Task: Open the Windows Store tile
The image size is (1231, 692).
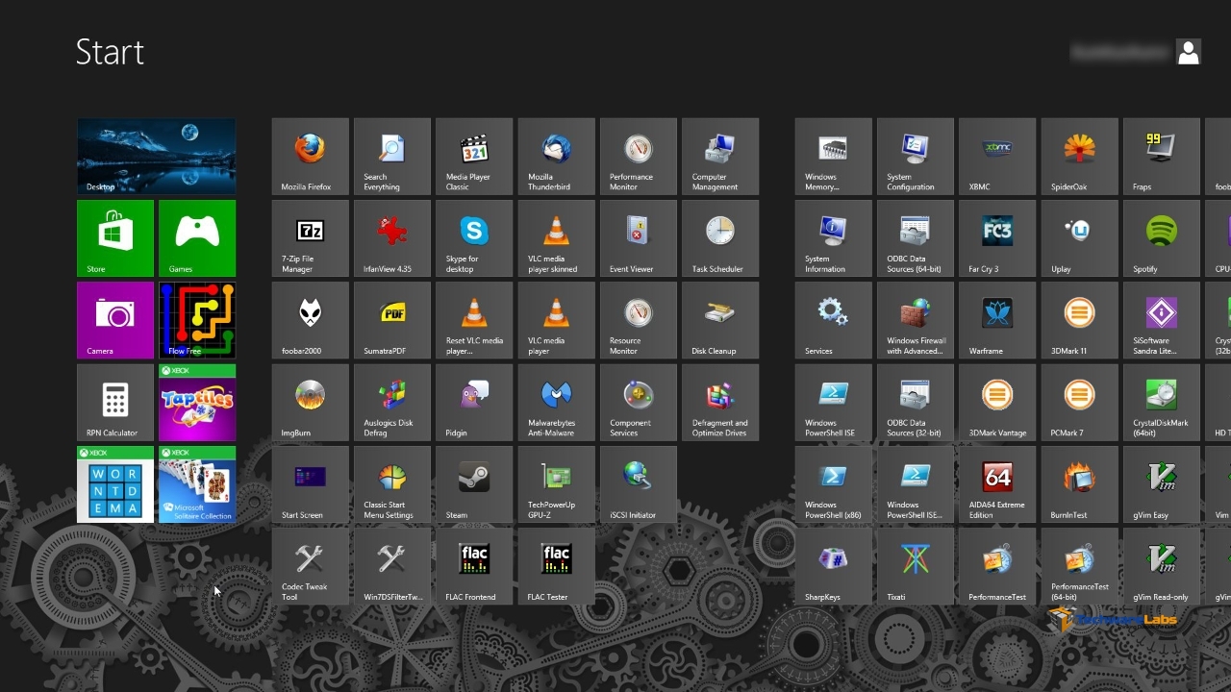Action: point(115,237)
